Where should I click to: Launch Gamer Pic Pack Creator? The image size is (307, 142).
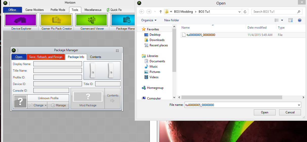56,22
